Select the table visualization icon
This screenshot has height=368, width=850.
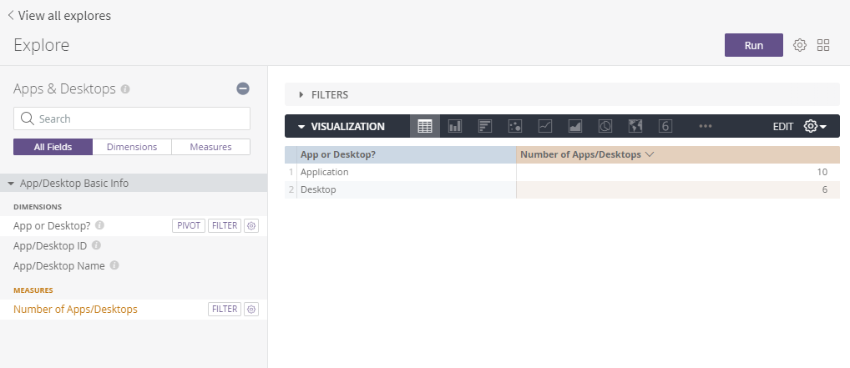425,127
